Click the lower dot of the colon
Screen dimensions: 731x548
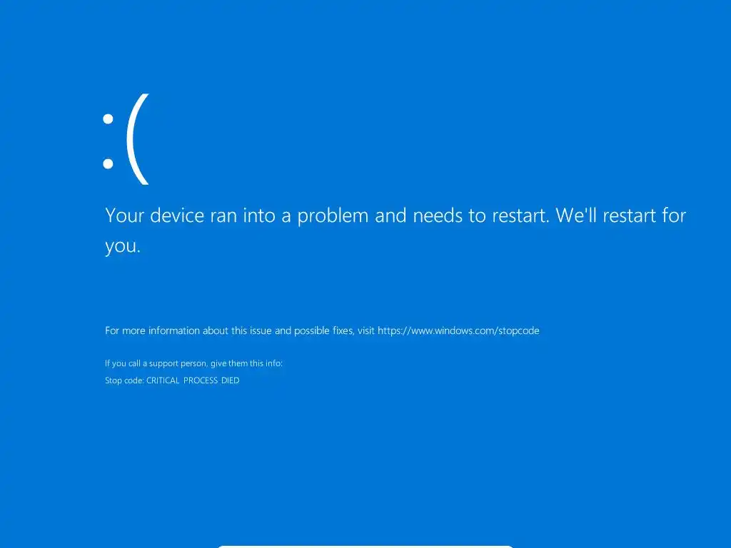pyautogui.click(x=109, y=163)
